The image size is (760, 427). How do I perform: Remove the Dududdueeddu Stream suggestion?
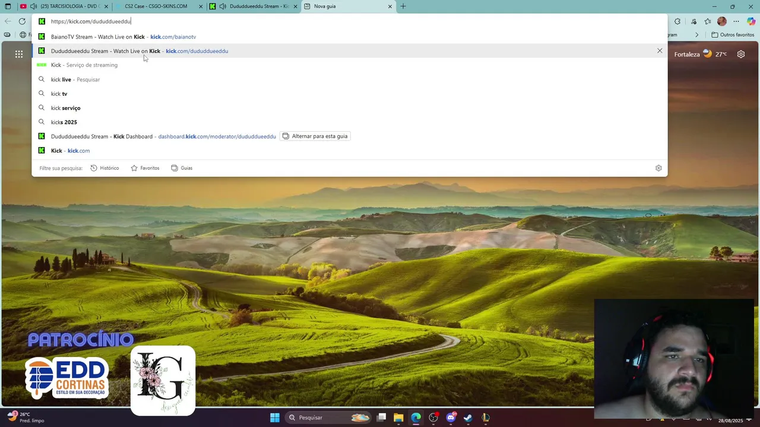(x=660, y=51)
